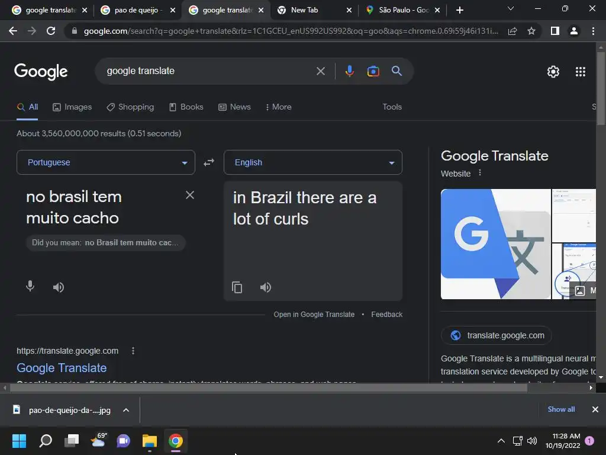Screen dimensions: 606x455
Task: Click the Feedback link
Action: tap(386, 315)
